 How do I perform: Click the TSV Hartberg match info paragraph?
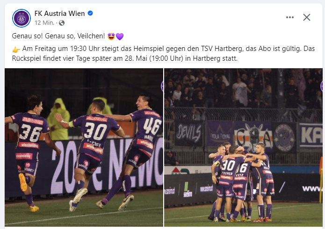[163, 53]
